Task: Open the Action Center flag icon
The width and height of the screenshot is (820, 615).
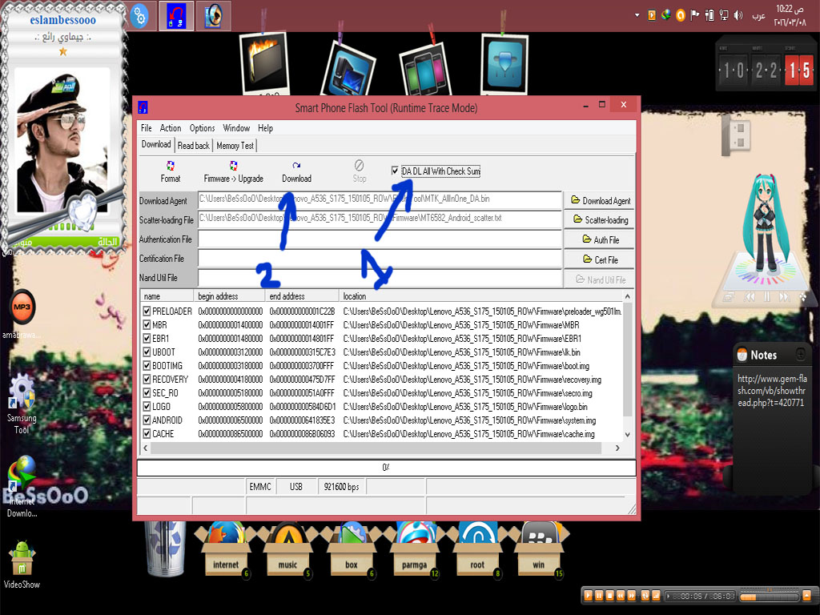Action: pyautogui.click(x=694, y=15)
